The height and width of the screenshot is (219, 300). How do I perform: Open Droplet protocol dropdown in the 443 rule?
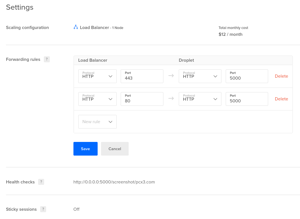point(200,76)
